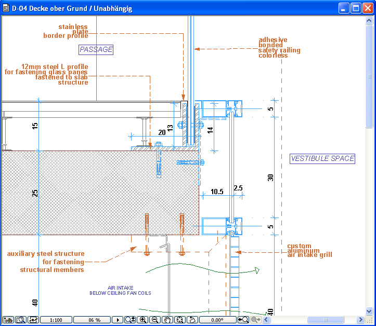Click vertical scrollbar up arrow

(369, 20)
